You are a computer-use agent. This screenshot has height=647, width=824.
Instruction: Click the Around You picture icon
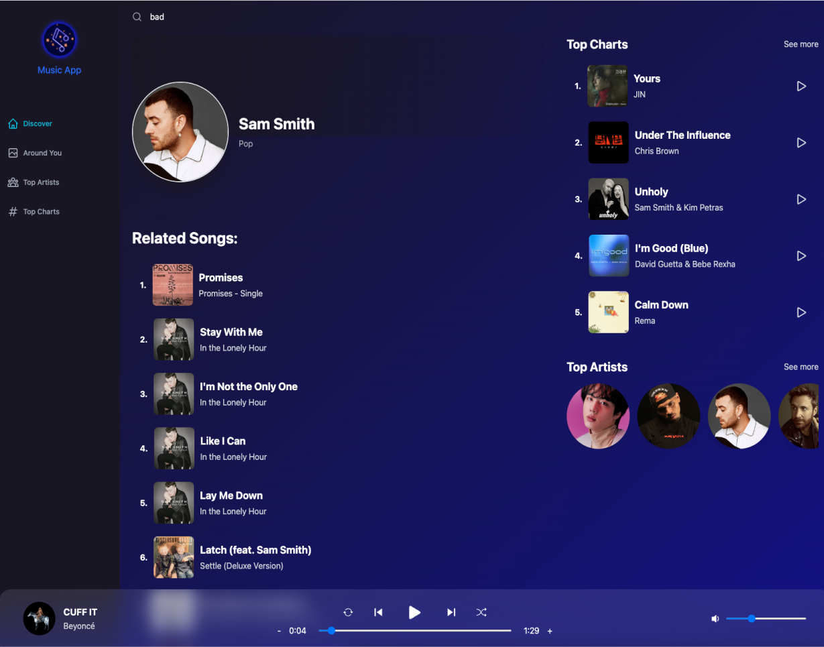(13, 153)
